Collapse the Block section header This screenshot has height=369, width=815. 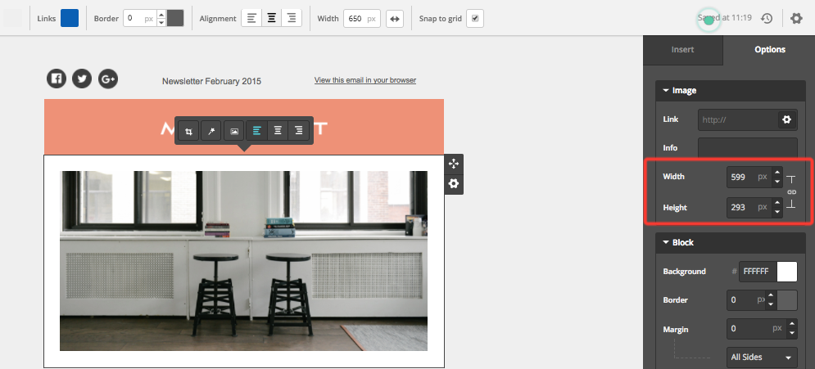666,242
